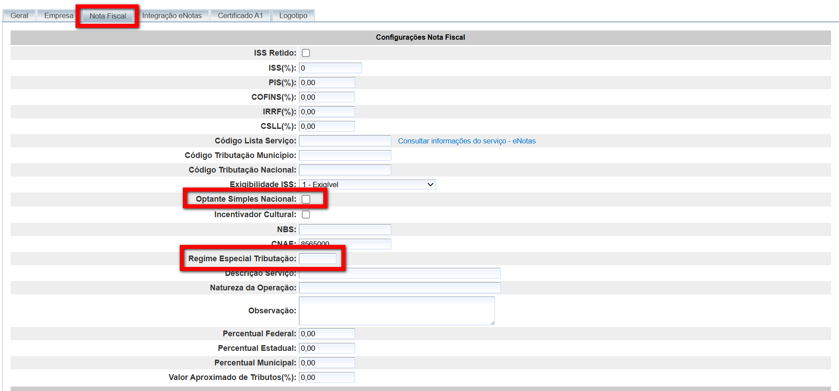The image size is (839, 391).
Task: Click the Código Lista Serviço field
Action: [345, 141]
